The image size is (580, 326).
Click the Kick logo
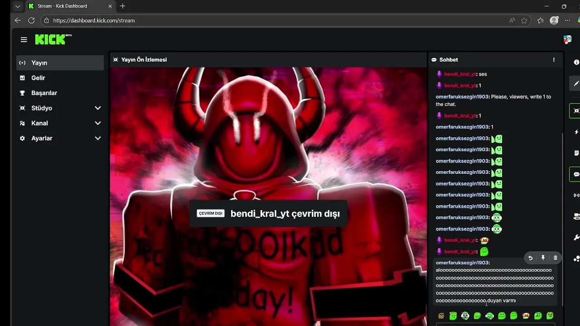pos(53,39)
